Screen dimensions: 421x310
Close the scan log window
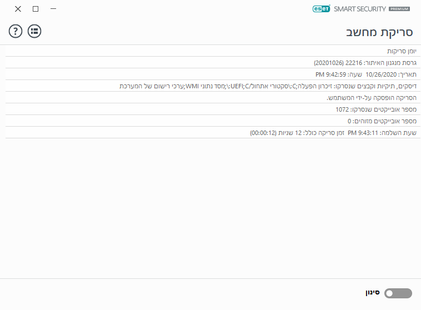tap(18, 9)
